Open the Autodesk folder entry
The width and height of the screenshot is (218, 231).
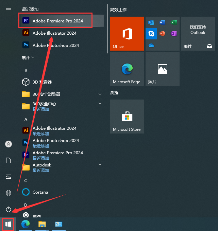click(x=62, y=167)
